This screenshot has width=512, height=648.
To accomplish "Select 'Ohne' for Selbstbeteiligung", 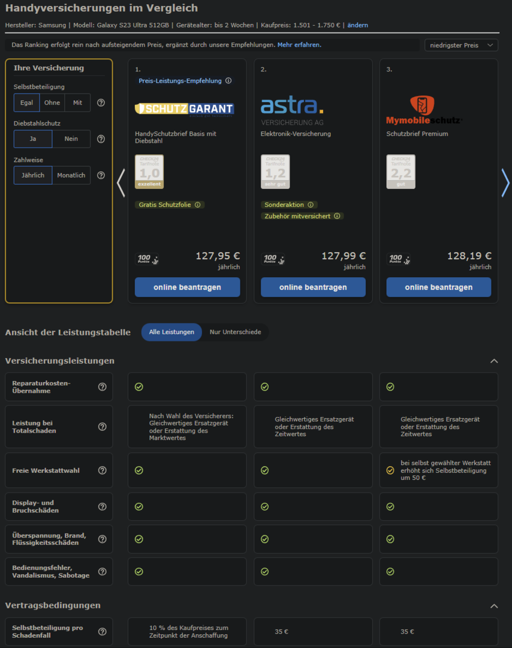I will 52,103.
